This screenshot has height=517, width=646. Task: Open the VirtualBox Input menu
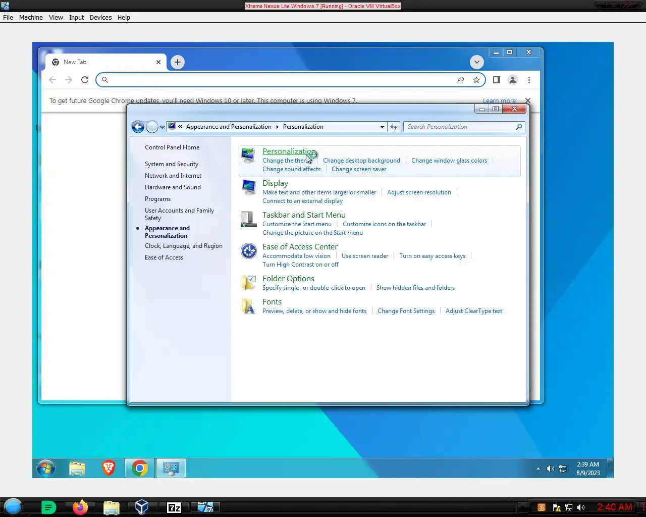pos(77,17)
